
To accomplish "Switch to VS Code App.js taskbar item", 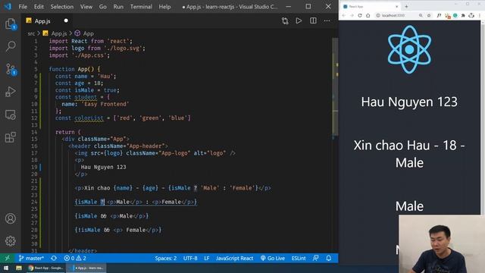I will pos(87,268).
